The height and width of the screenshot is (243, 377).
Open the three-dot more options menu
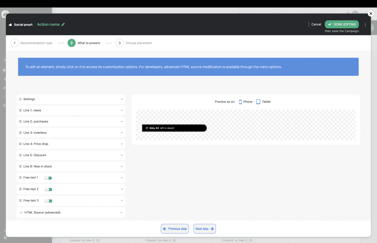(365, 25)
